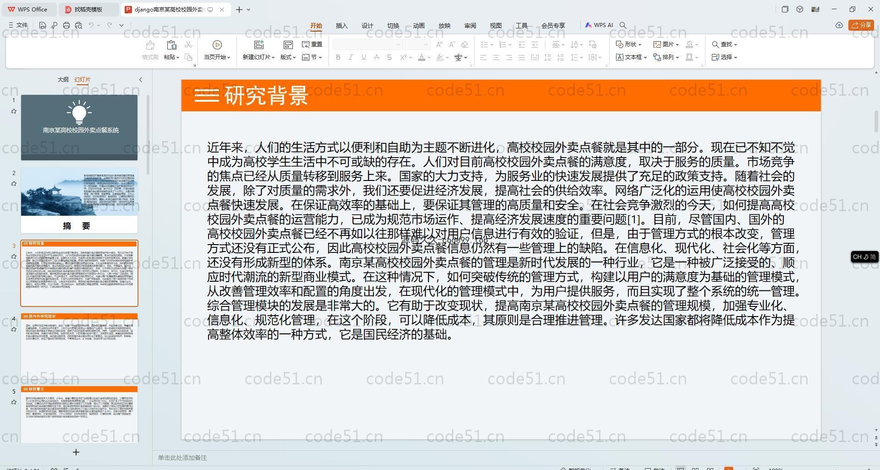Screen dimensions: 880x470
Task: Select slide 4 thumbnail
Action: point(79,346)
